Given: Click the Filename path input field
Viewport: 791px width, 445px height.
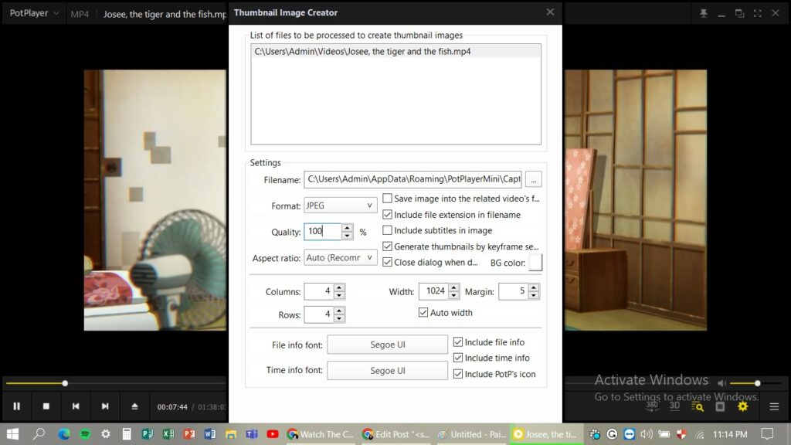Looking at the screenshot, I should 412,179.
